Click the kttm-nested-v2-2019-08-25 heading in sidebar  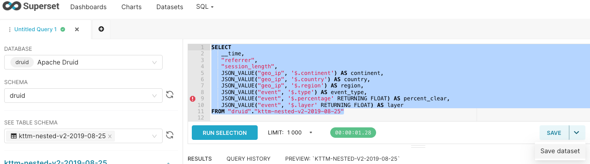tap(55, 162)
